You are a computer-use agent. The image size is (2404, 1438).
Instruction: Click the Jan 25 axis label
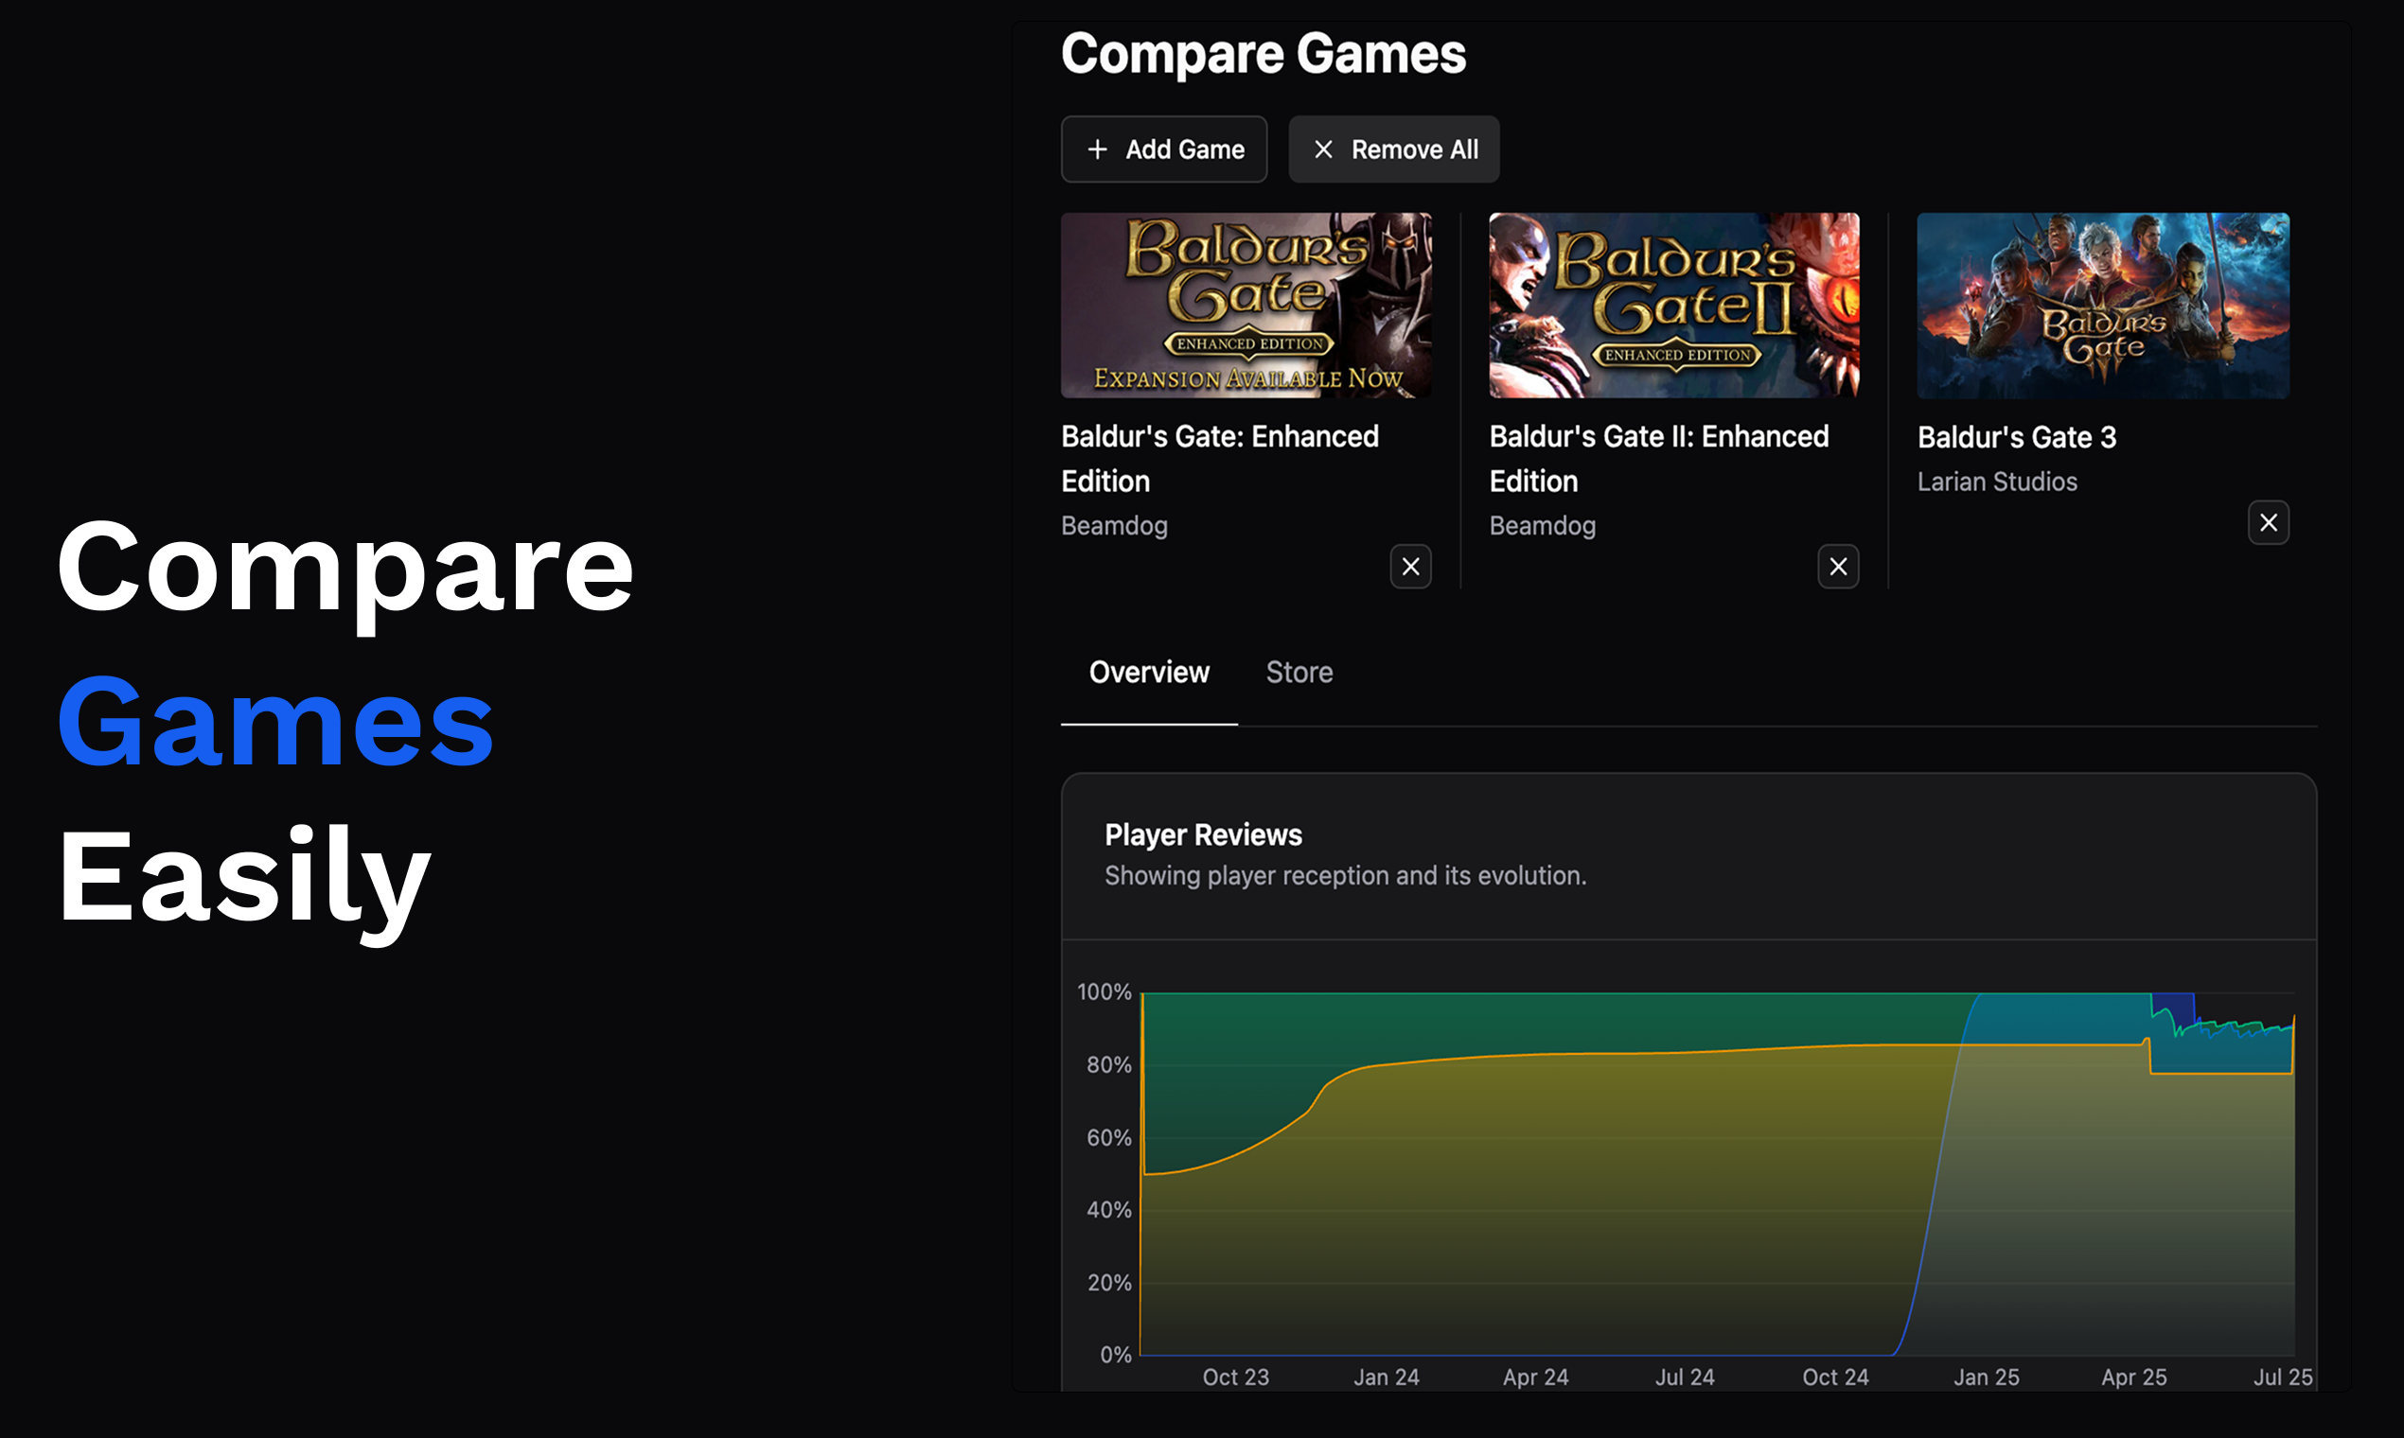coord(1986,1377)
